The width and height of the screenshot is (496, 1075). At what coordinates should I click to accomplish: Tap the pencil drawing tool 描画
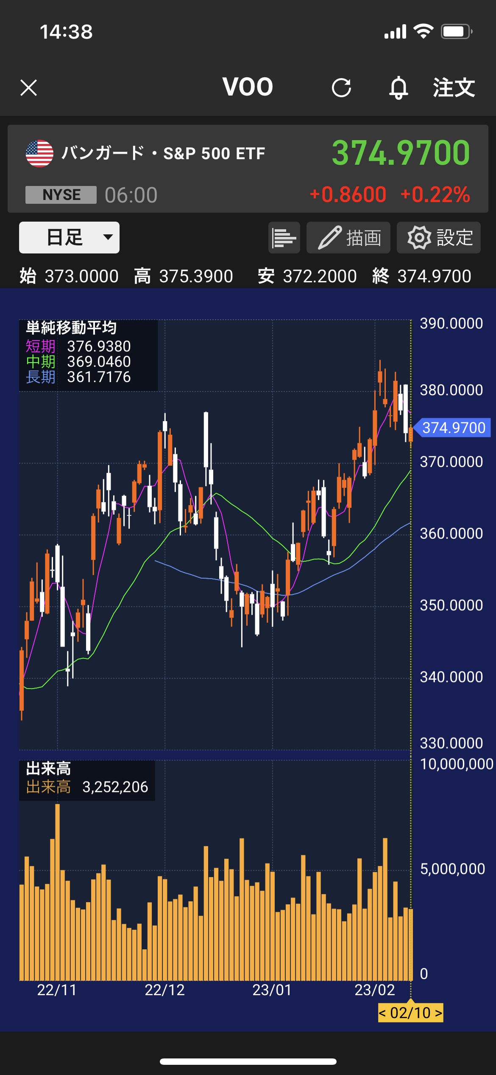coord(348,238)
